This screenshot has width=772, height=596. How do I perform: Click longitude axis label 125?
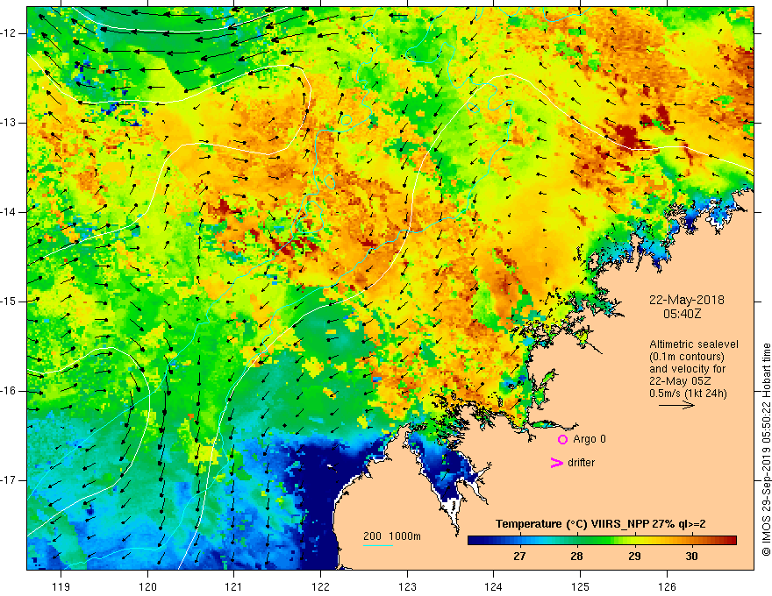(580, 586)
